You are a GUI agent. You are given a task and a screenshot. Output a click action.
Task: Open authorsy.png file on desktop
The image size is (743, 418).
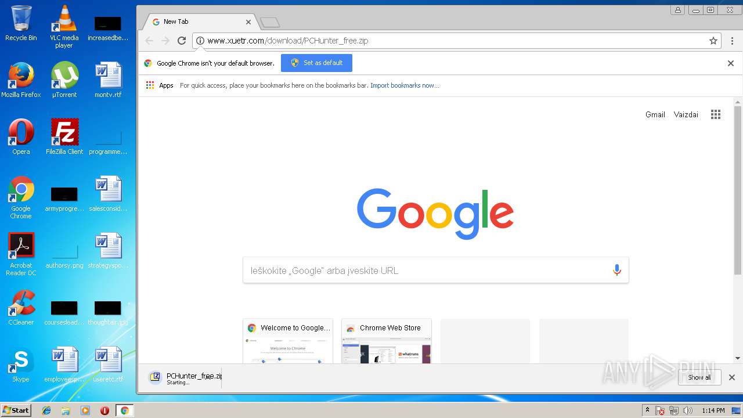[x=64, y=255]
